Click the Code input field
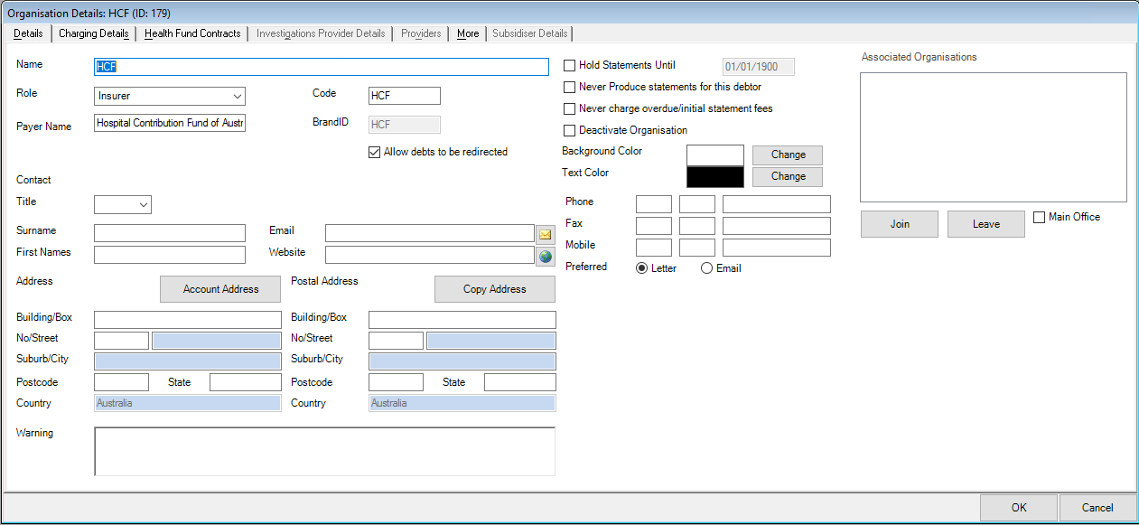1139x525 pixels. pos(405,96)
